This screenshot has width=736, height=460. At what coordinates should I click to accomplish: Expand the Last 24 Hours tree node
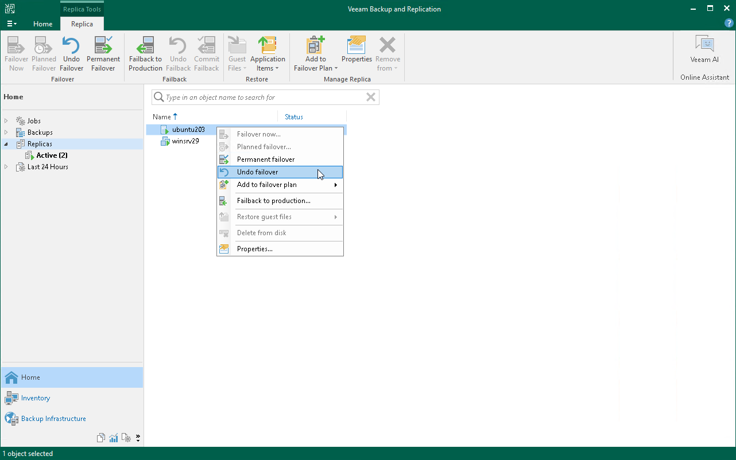point(6,167)
